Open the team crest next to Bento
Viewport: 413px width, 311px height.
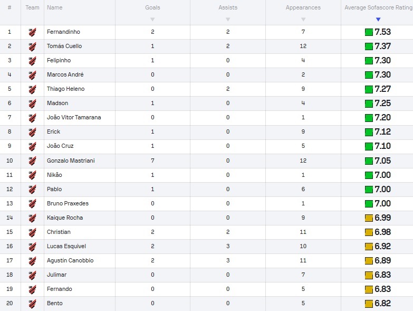(32, 304)
